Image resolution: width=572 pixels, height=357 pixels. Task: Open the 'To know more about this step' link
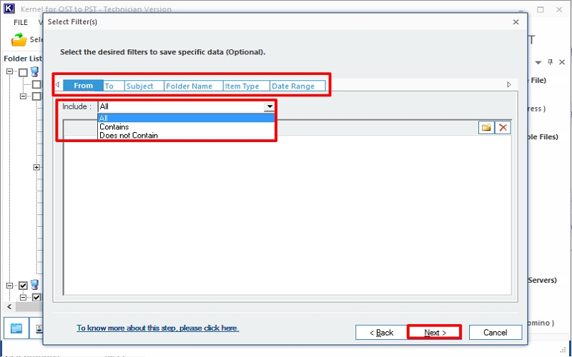[157, 328]
